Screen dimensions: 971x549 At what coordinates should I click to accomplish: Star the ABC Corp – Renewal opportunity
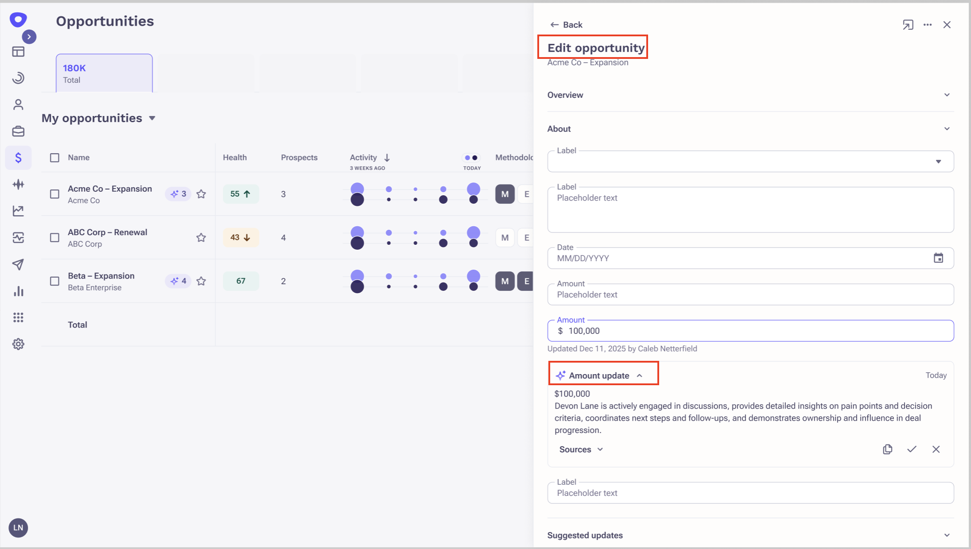201,238
